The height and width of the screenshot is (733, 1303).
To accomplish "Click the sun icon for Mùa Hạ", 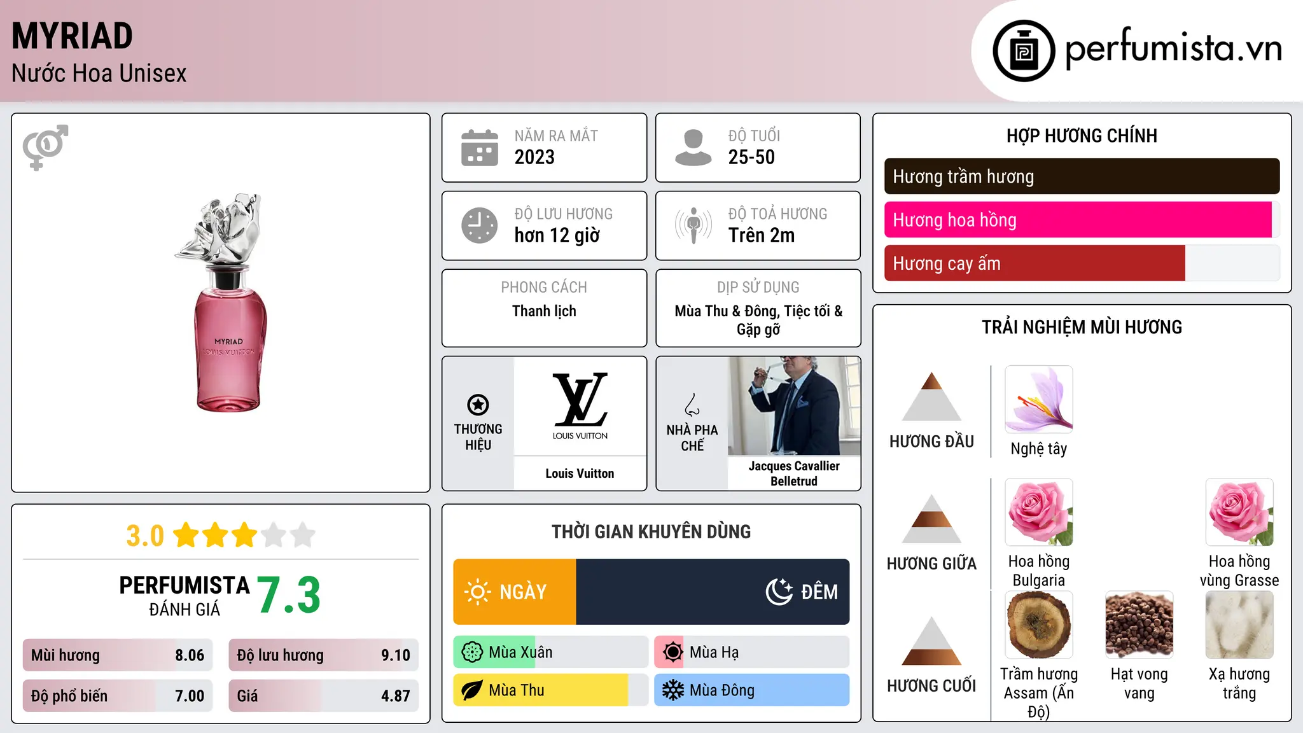I will coord(672,652).
